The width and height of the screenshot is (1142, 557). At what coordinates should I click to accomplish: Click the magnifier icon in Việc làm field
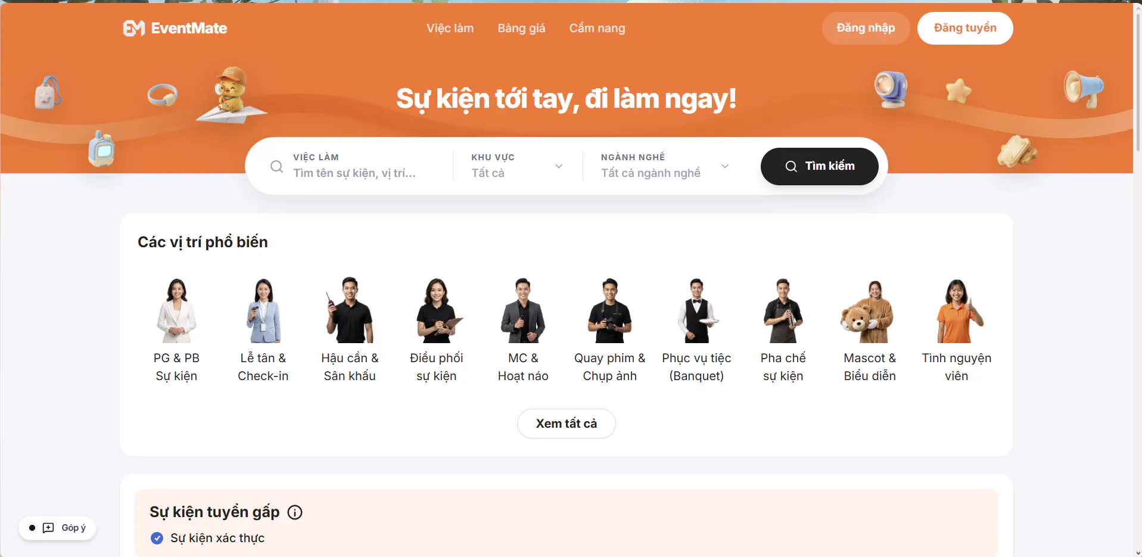coord(276,166)
